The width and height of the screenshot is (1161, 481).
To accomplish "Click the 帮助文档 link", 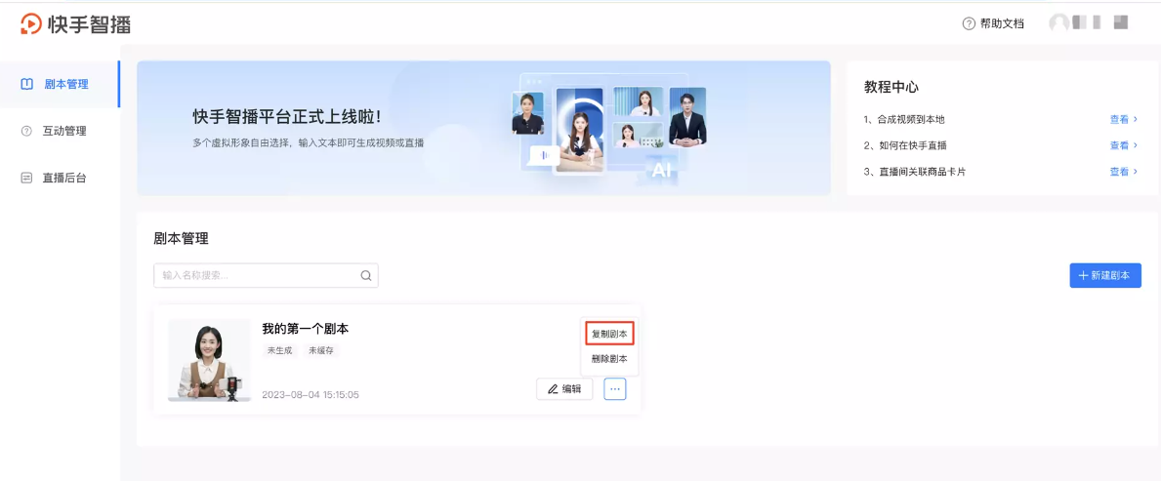I will pos(1002,23).
